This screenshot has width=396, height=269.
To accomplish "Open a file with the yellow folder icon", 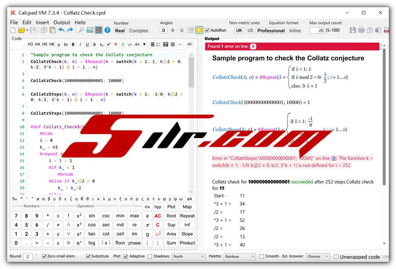I will (22, 30).
